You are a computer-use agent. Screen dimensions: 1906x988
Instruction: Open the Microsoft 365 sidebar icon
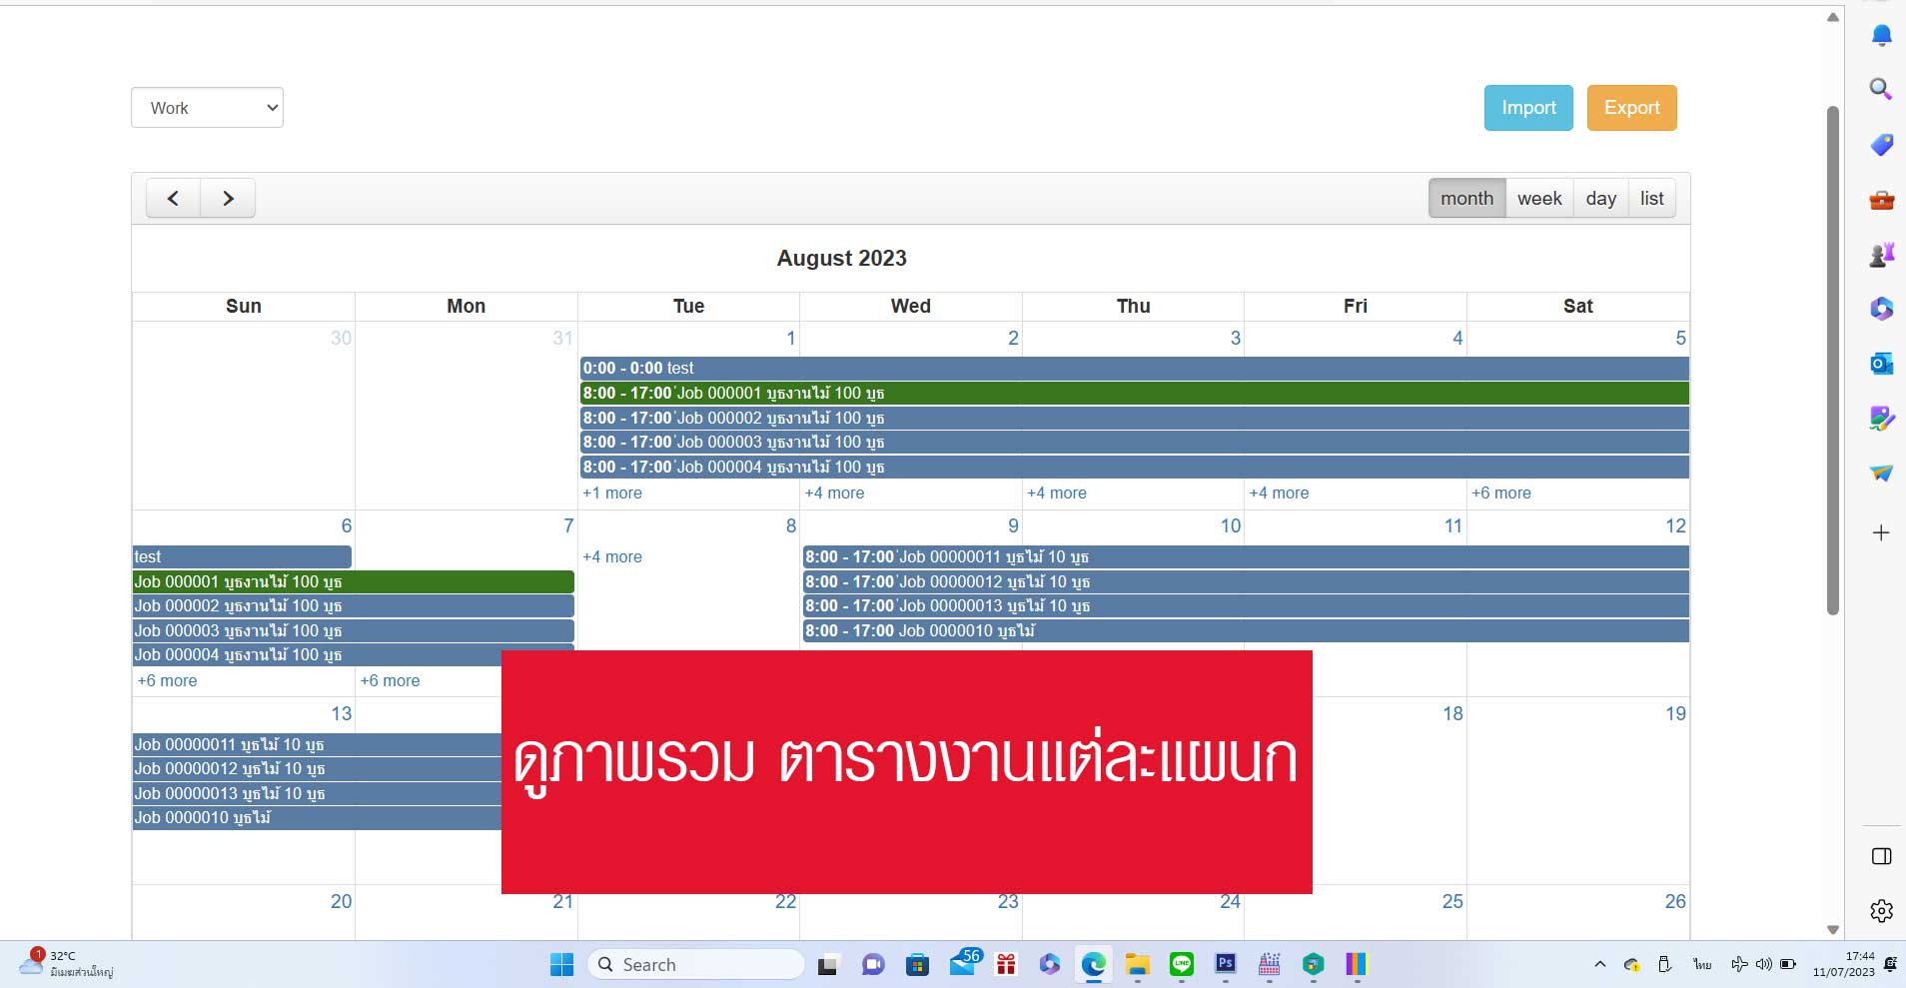(x=1881, y=309)
